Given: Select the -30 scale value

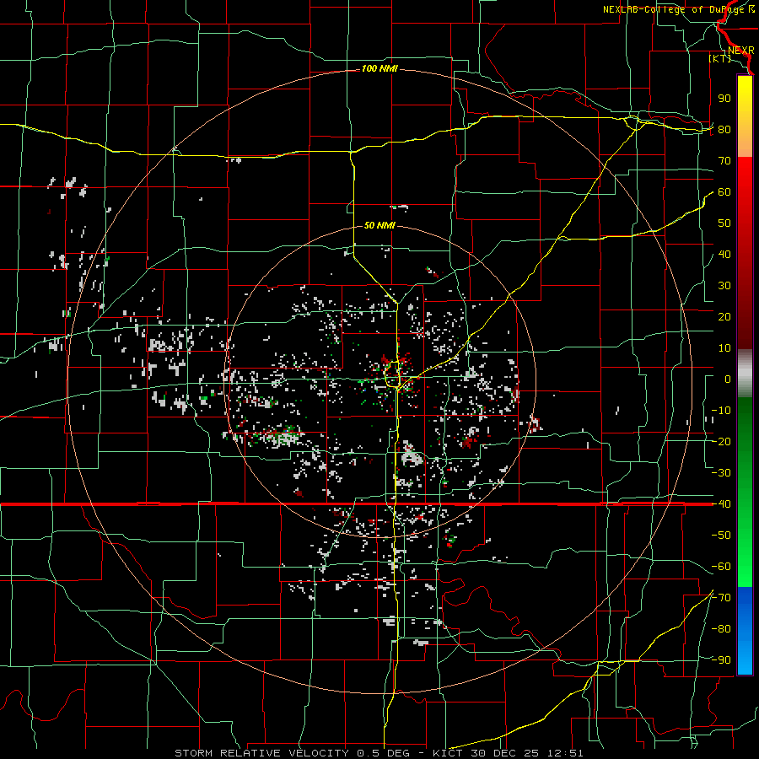Looking at the screenshot, I should pyautogui.click(x=721, y=473).
